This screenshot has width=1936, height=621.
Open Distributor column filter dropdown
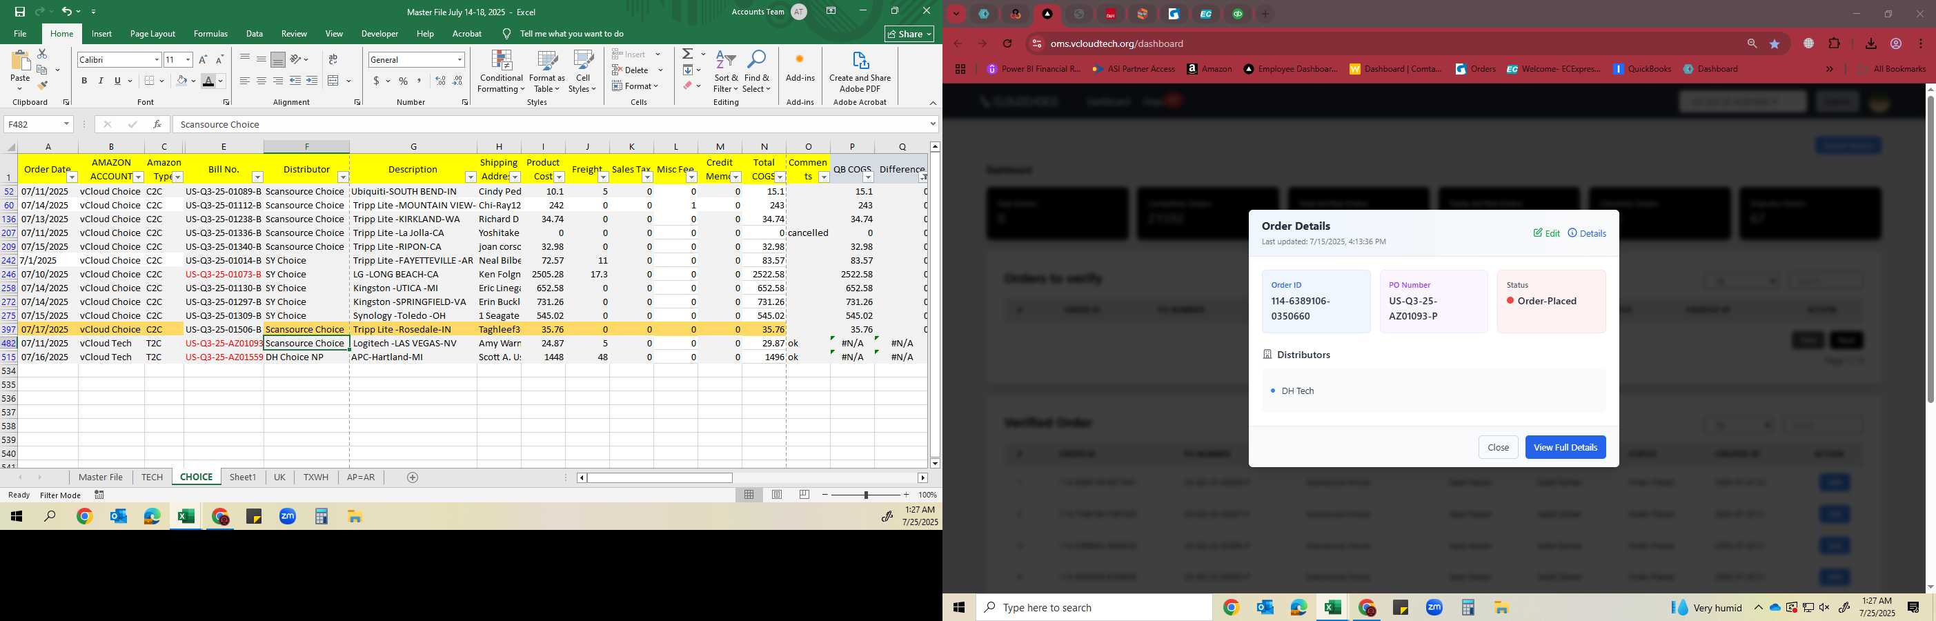coord(343,177)
